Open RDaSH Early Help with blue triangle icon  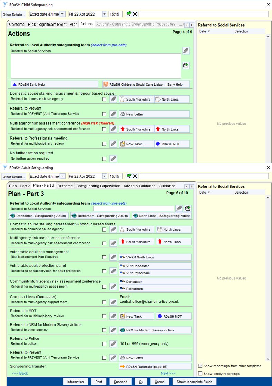click(x=55, y=84)
